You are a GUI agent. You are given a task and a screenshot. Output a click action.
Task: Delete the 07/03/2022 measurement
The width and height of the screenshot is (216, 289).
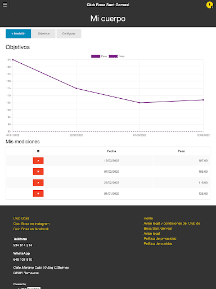(x=38, y=172)
